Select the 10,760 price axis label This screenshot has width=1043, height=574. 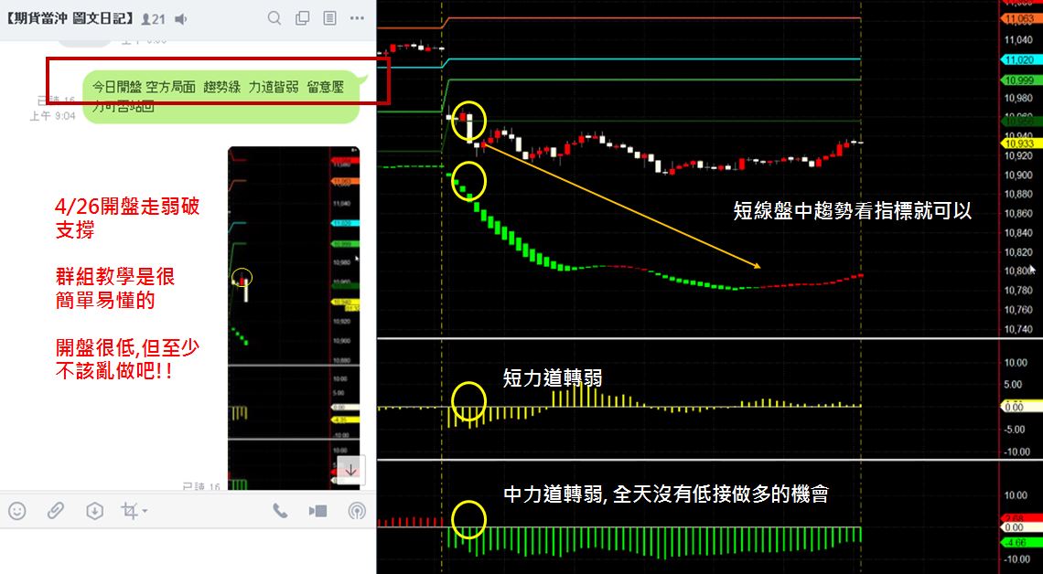point(1018,310)
